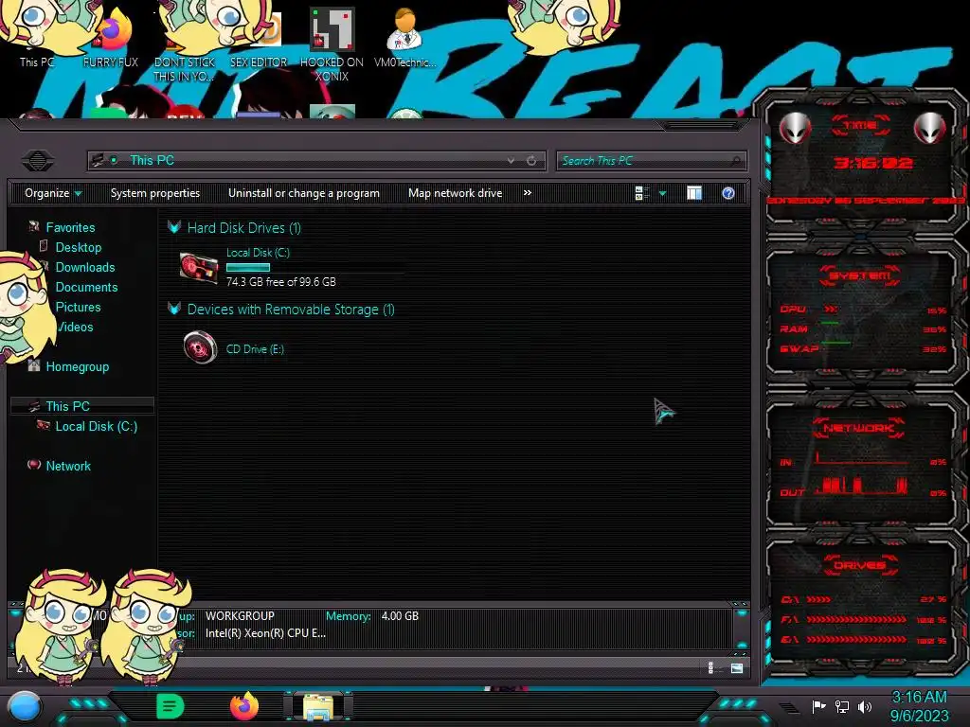Toggle the preview pane
Viewport: 970px width, 727px height.
click(x=694, y=193)
